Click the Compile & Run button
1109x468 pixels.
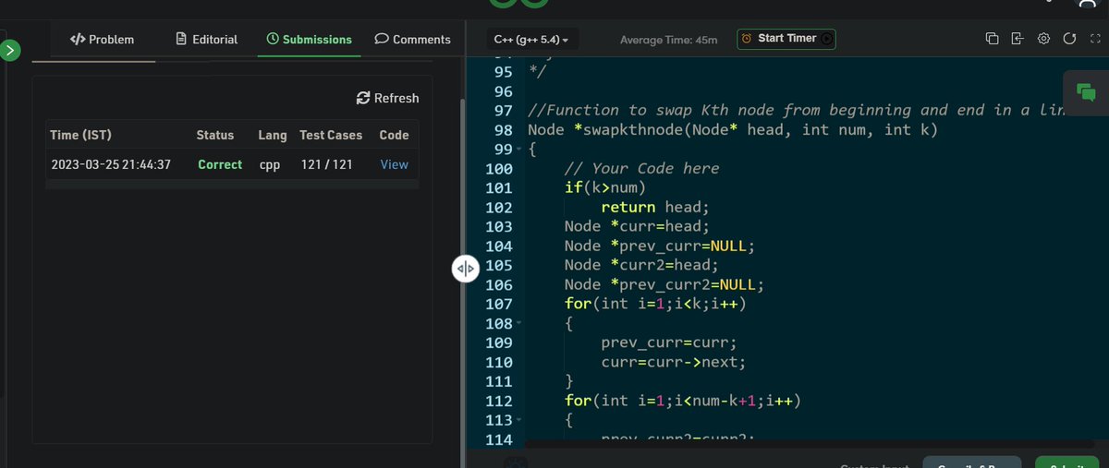click(972, 462)
